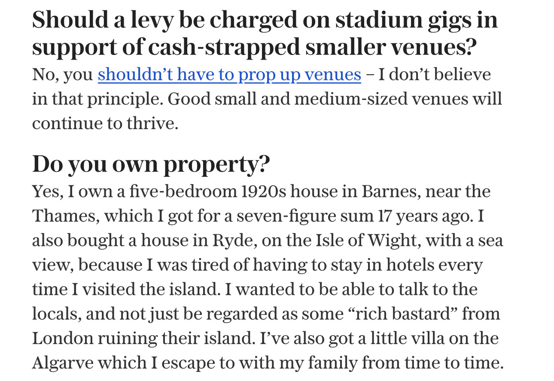554x381 pixels.
Task: Open the "shouldn't have to prop up venues" link
Action: [229, 75]
